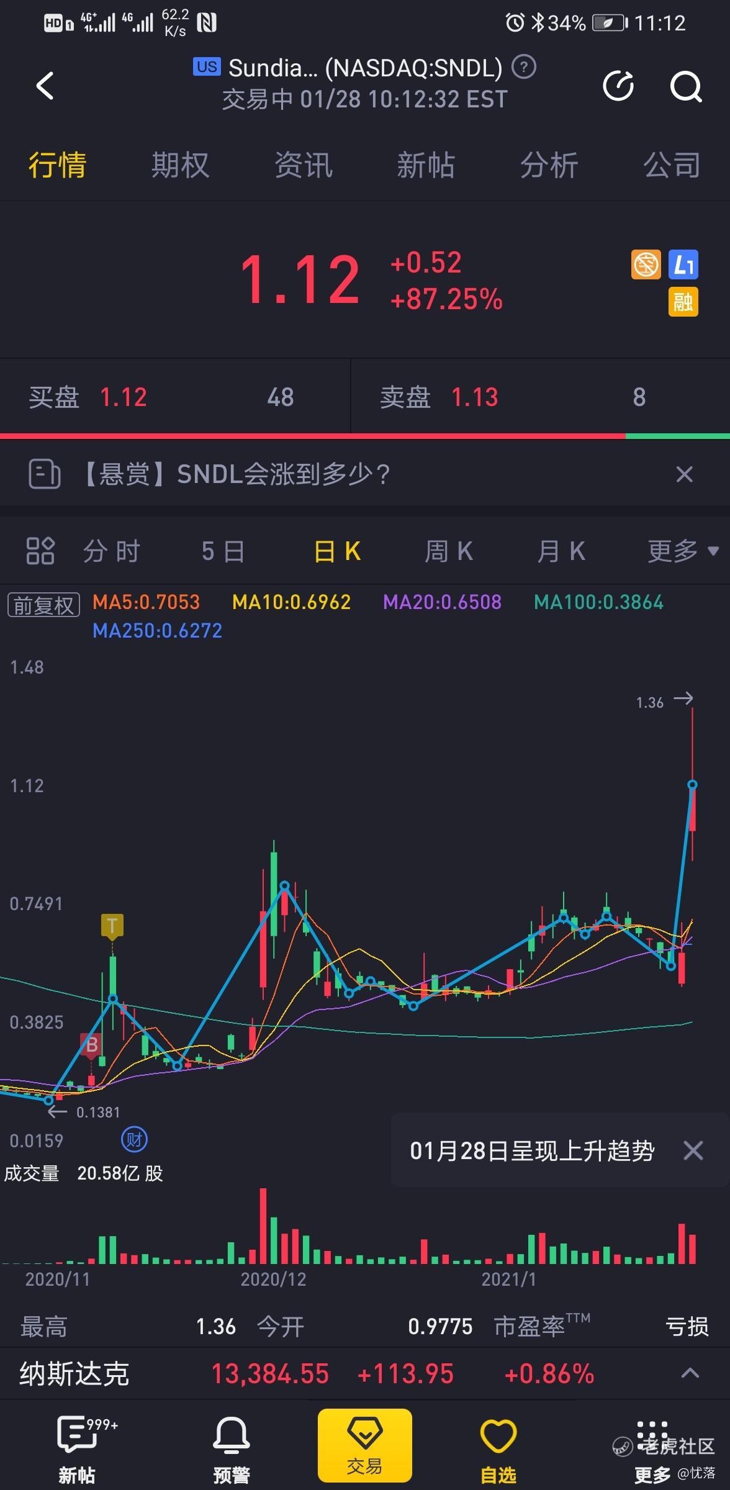Open 预警 alert bell
The width and height of the screenshot is (730, 1490).
tap(232, 1450)
